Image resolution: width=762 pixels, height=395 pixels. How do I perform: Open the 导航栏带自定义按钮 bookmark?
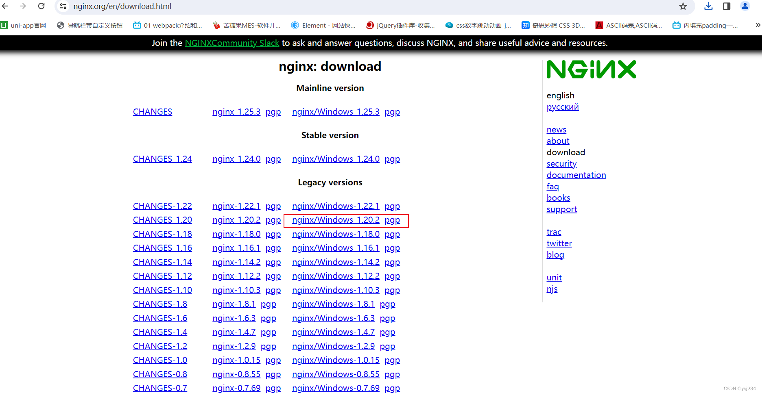click(90, 25)
